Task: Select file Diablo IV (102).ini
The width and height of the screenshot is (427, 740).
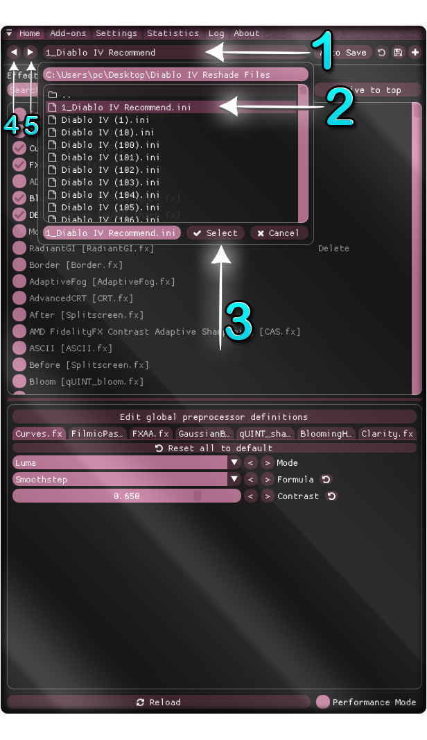Action: (171, 170)
